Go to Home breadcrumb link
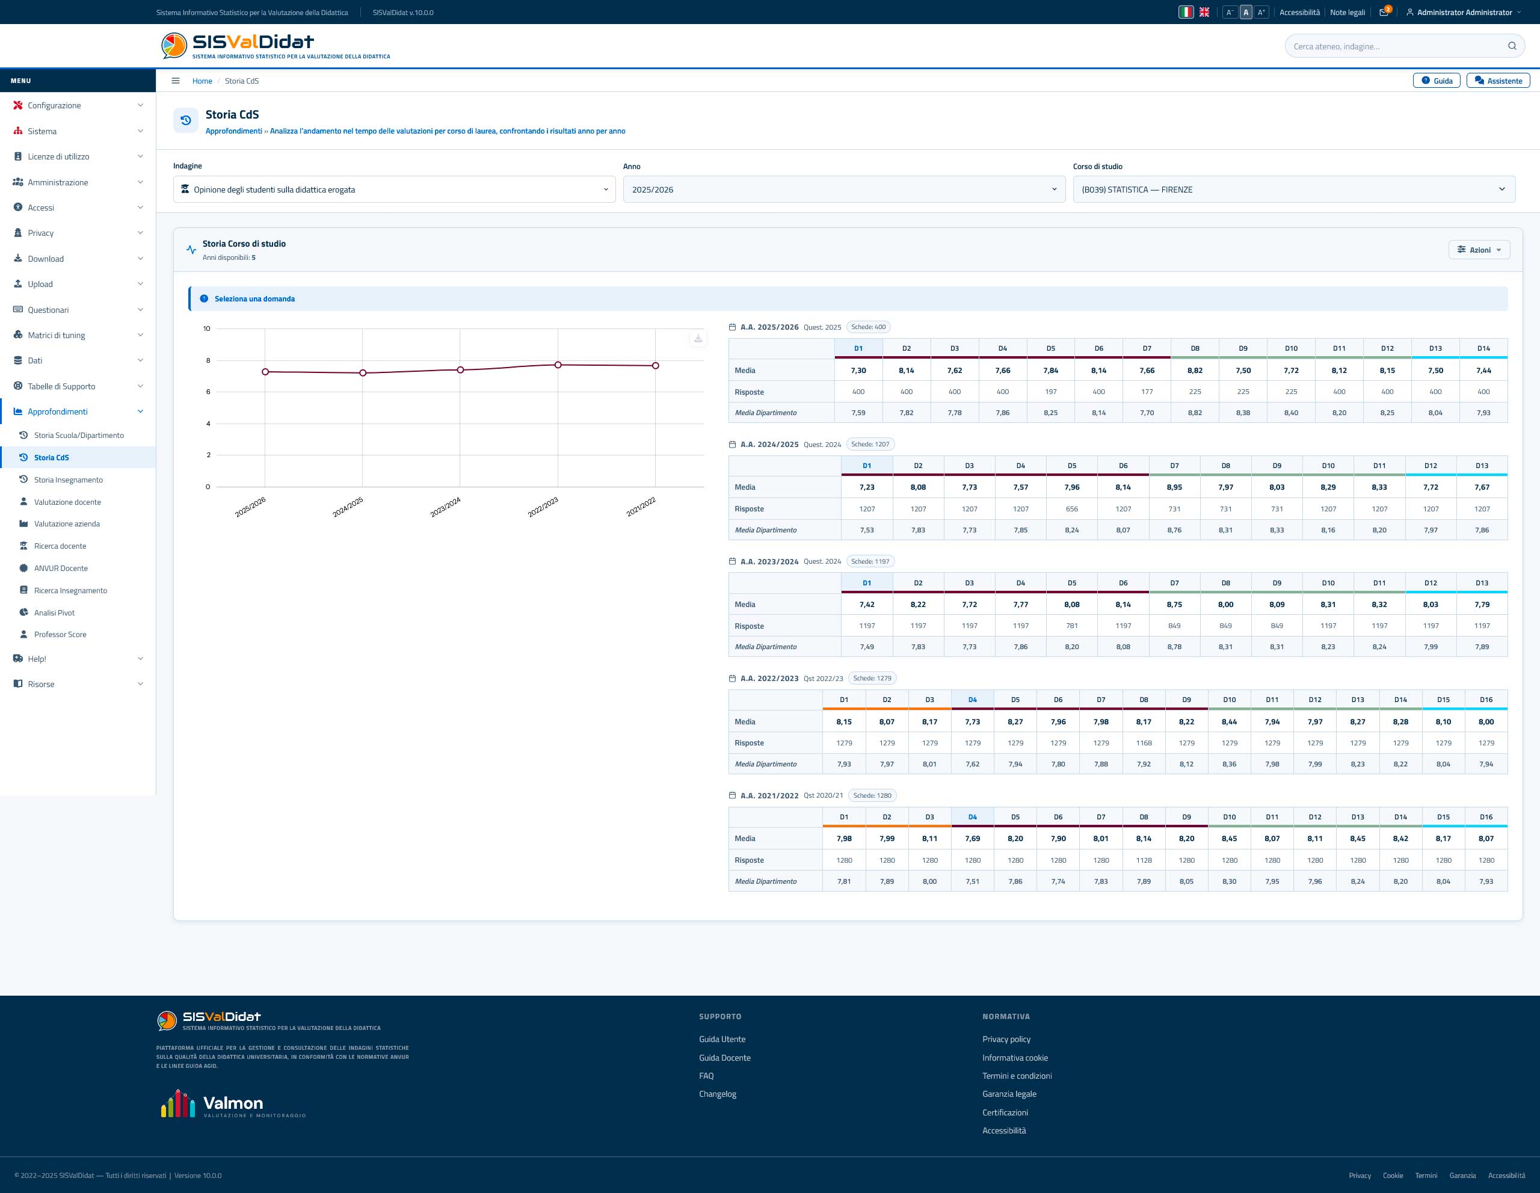This screenshot has width=1540, height=1193. tap(202, 81)
